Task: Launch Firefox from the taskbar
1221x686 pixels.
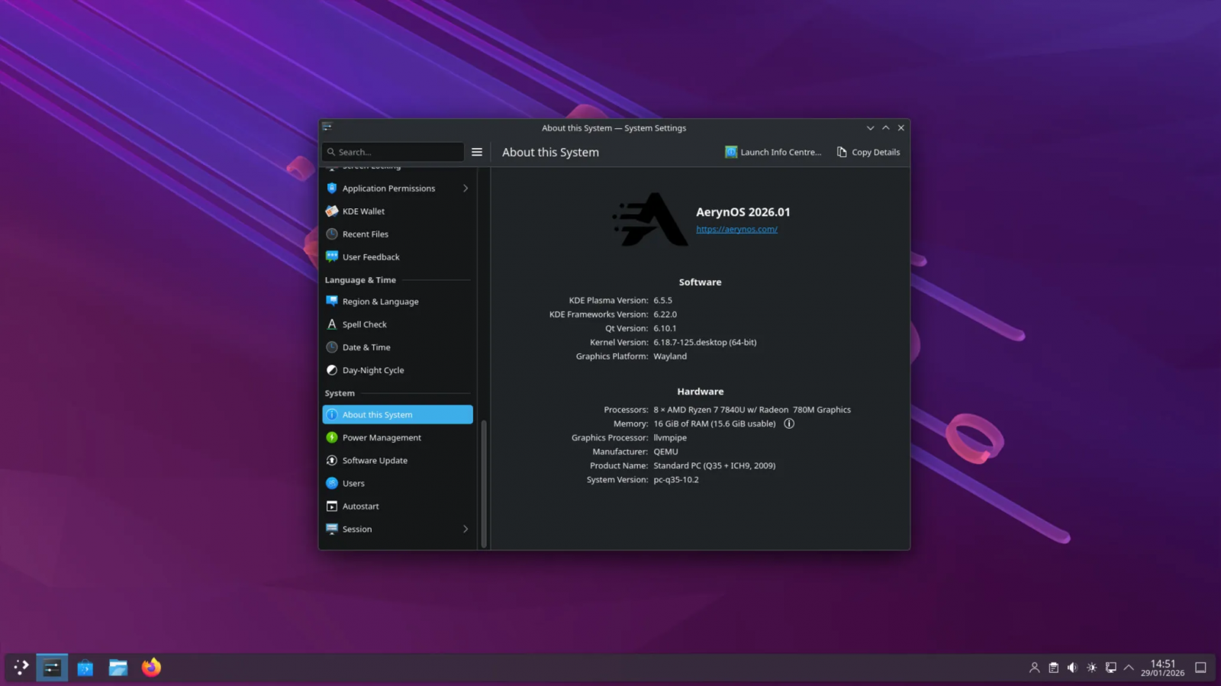Action: coord(151,668)
